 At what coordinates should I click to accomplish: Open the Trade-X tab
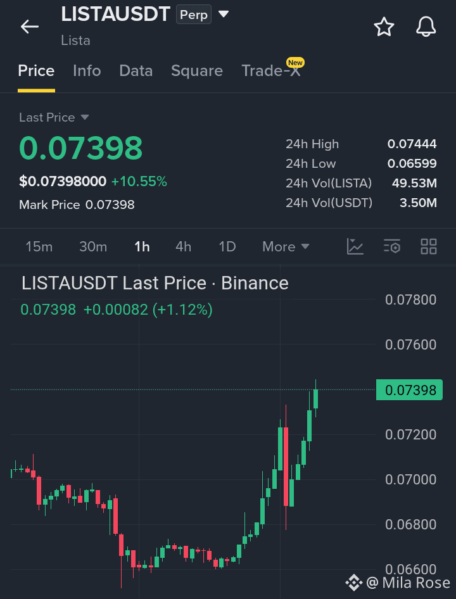(271, 71)
